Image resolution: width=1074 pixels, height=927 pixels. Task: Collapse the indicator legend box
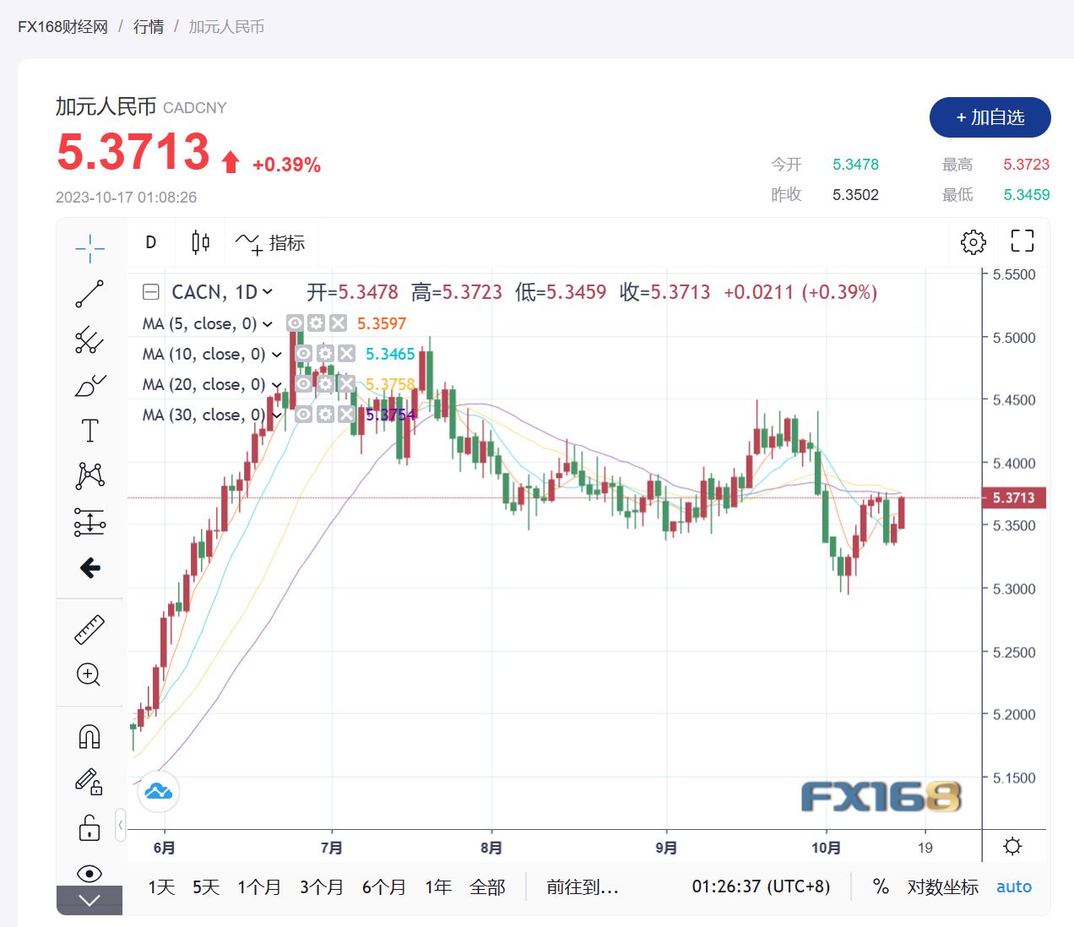point(151,292)
